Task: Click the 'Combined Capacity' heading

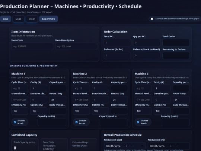Action: [x=24, y=135]
